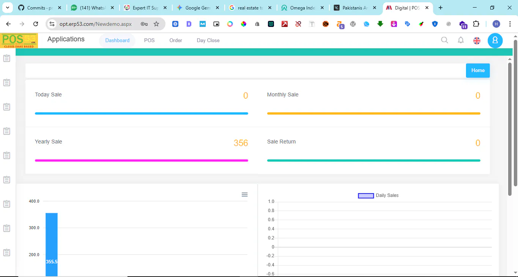Image resolution: width=518 pixels, height=277 pixels.
Task: Open the Day Close nav item
Action: (x=208, y=40)
